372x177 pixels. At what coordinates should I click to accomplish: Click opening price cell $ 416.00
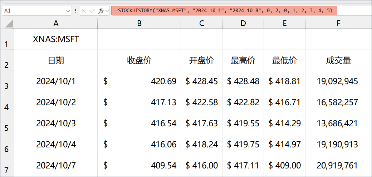pyautogui.click(x=202, y=166)
